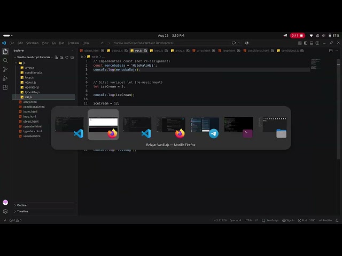Select the Telegram window in app switcher
Screen dimensions: 342x256
click(x=205, y=125)
